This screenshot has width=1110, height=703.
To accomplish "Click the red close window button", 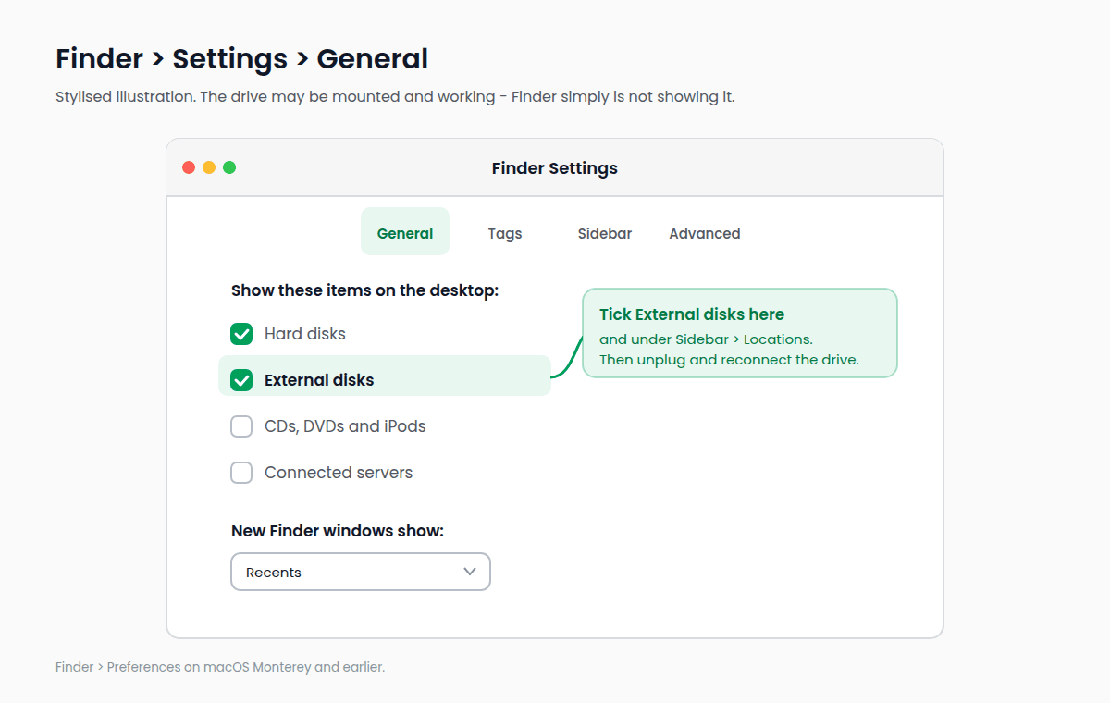I will pos(189,167).
